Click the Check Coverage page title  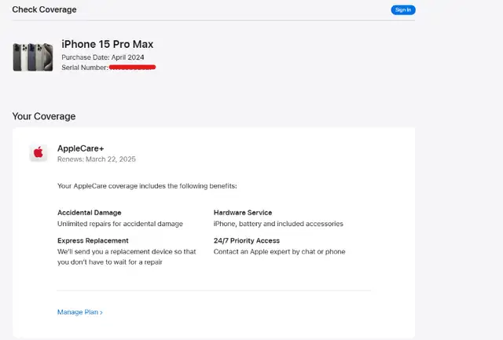(44, 9)
